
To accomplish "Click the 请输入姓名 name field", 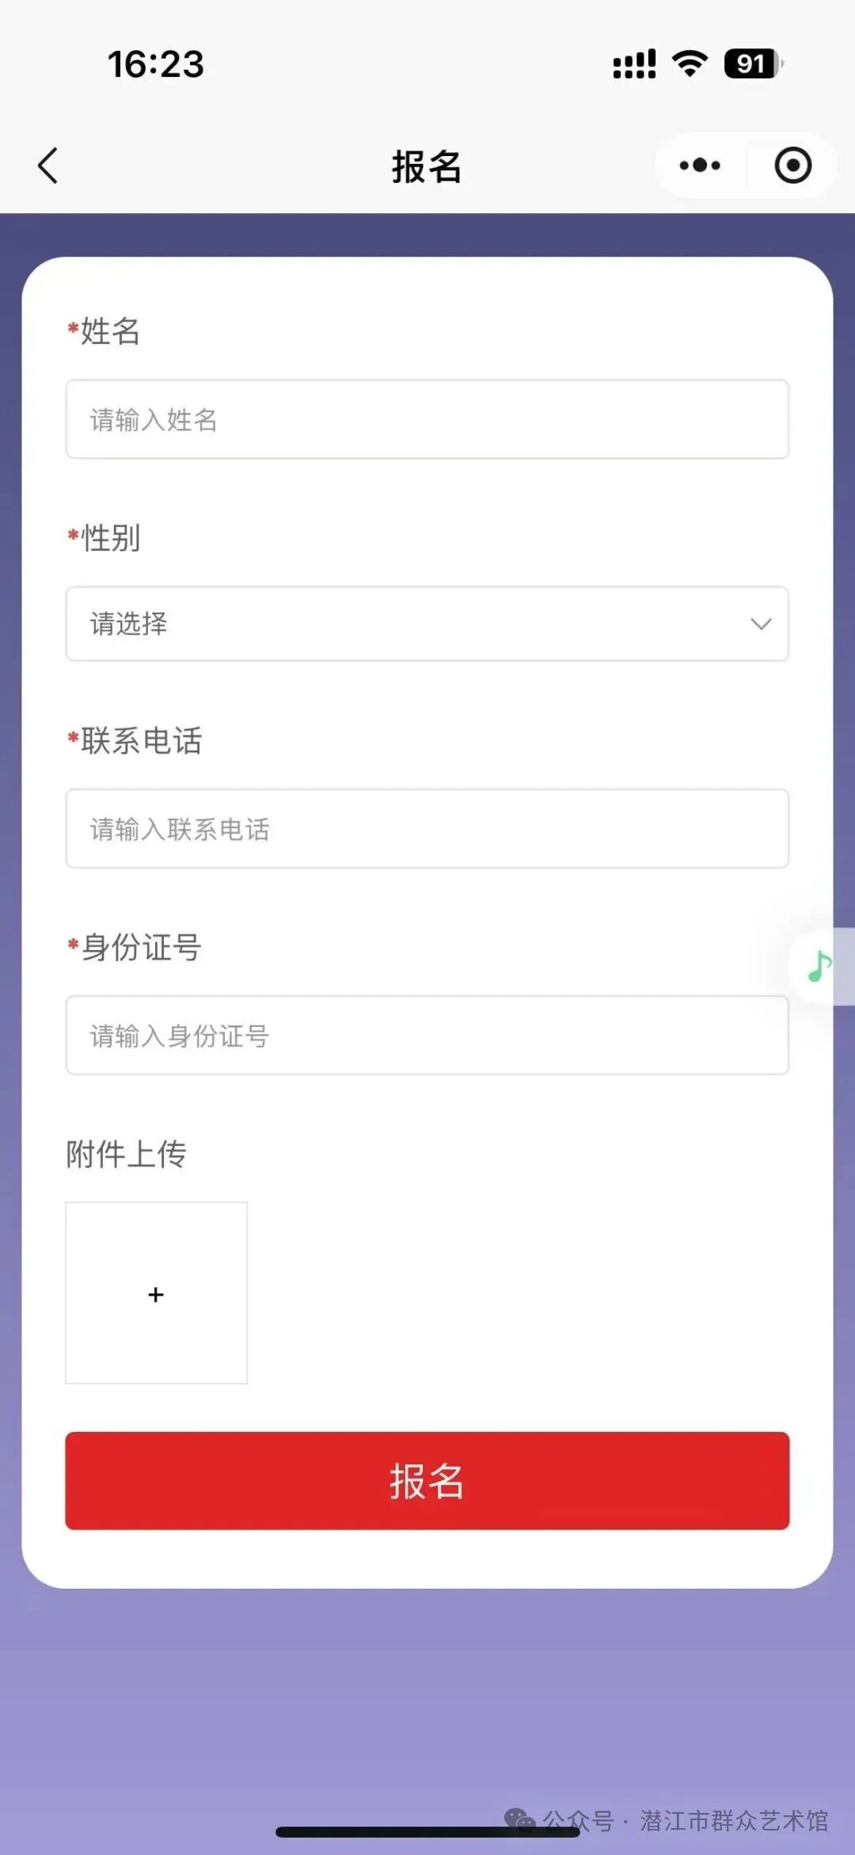I will [427, 419].
